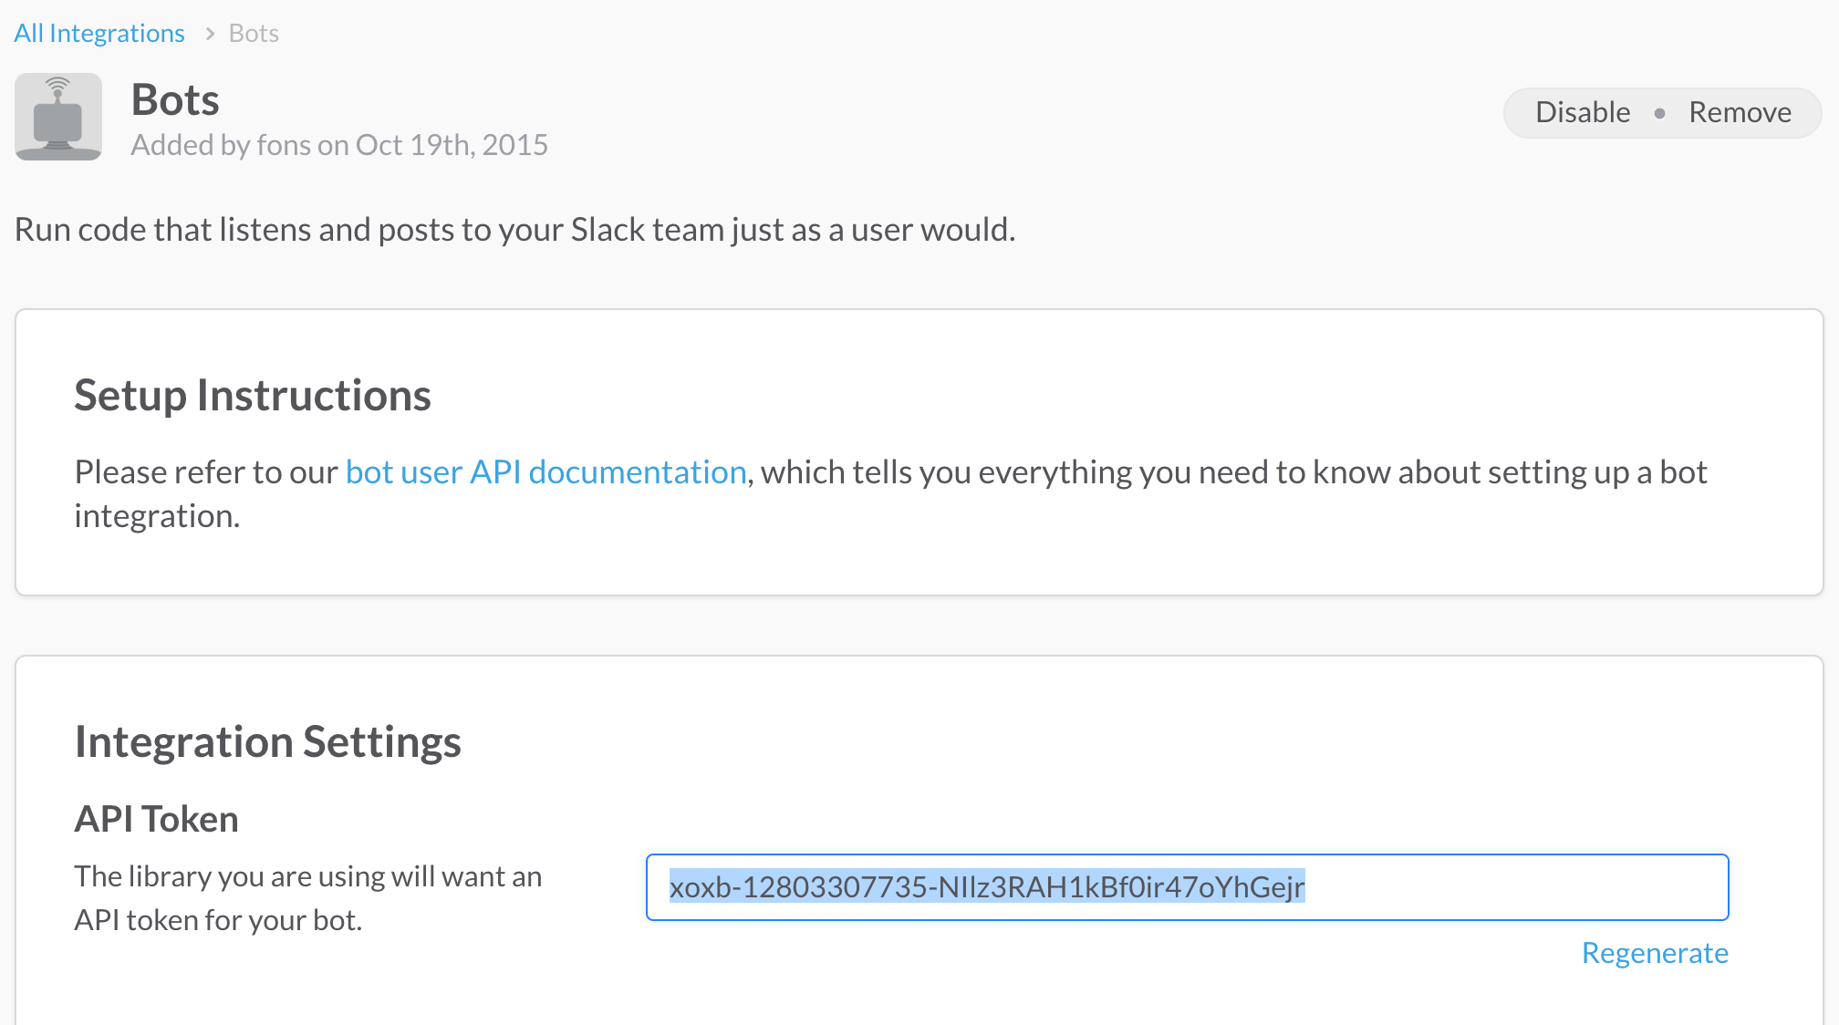
Task: Regenerate the API token
Action: (1654, 953)
